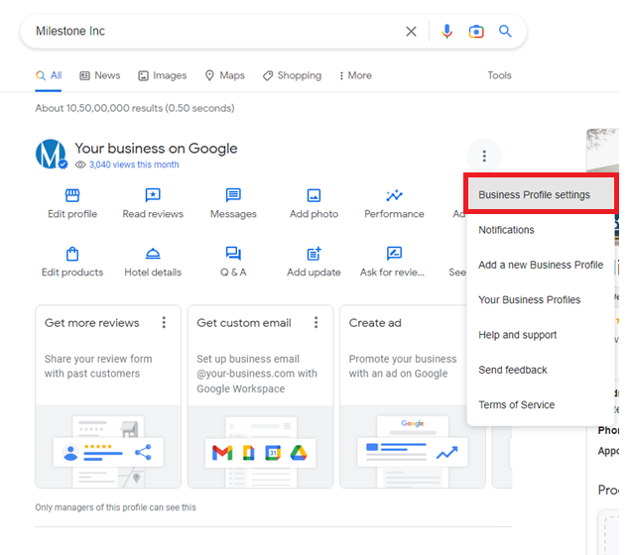Open options for Get more reviews card
This screenshot has height=555, width=630.
pyautogui.click(x=164, y=322)
